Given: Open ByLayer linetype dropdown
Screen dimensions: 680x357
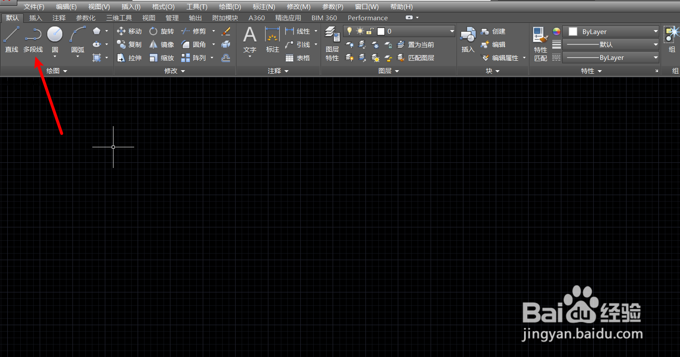Looking at the screenshot, I should pyautogui.click(x=655, y=57).
